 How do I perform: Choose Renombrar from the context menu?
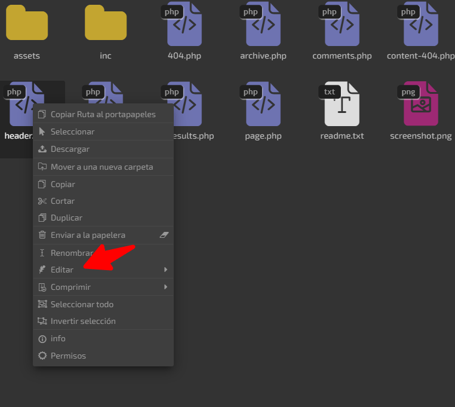[103, 253]
